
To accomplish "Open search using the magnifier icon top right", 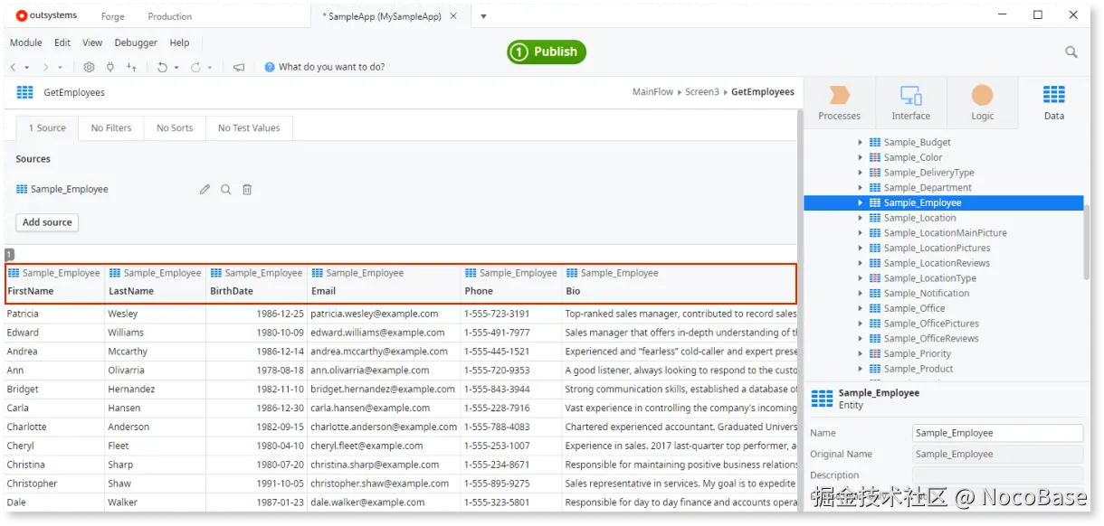I will [x=1071, y=52].
